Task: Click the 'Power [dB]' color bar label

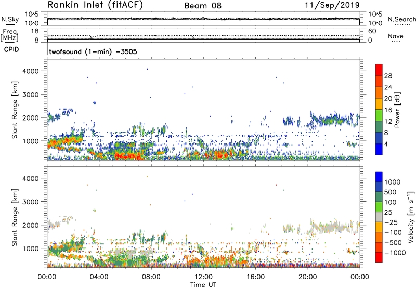Action: [397, 110]
